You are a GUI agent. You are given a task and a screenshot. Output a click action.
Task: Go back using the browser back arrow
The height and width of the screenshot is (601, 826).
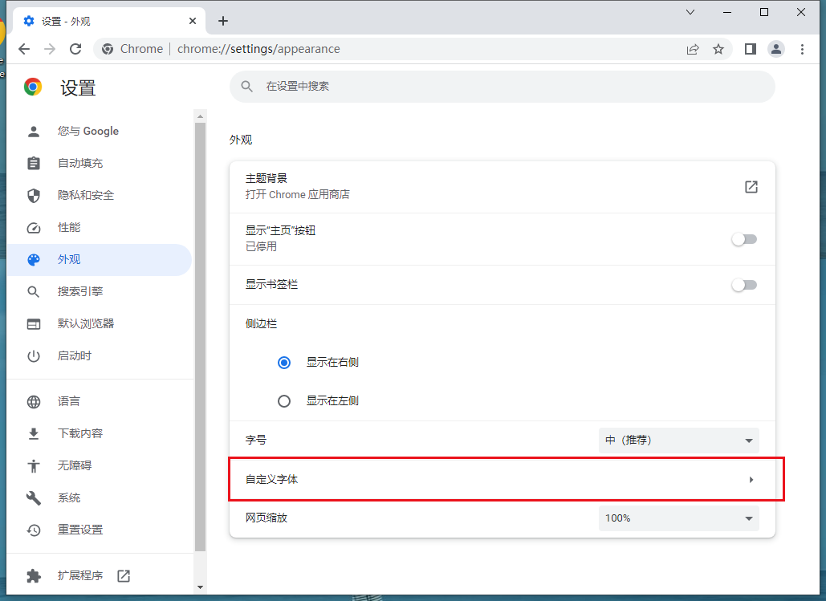point(24,49)
